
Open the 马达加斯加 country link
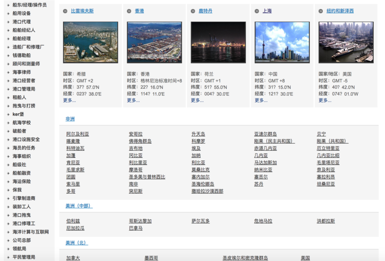point(265,163)
